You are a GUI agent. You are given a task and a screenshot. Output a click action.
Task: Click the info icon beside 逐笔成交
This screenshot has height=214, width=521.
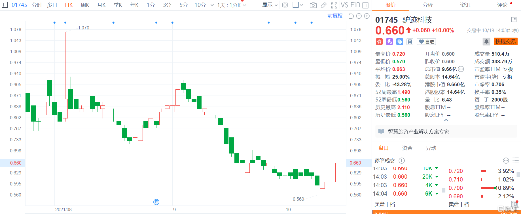pyautogui.click(x=402, y=161)
